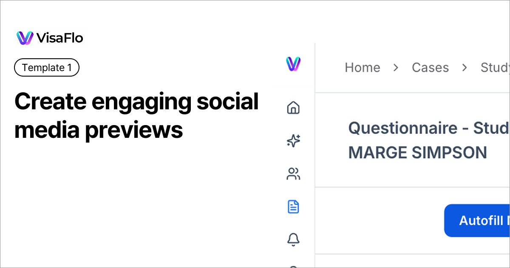
Task: Select the highlighted document icon in the sidebar
Action: 293,207
